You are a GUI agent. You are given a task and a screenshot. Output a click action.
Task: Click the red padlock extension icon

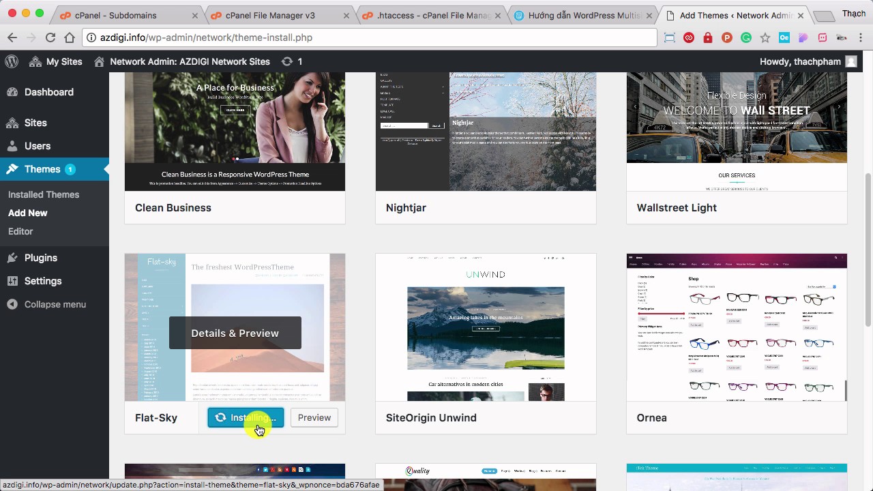(708, 38)
